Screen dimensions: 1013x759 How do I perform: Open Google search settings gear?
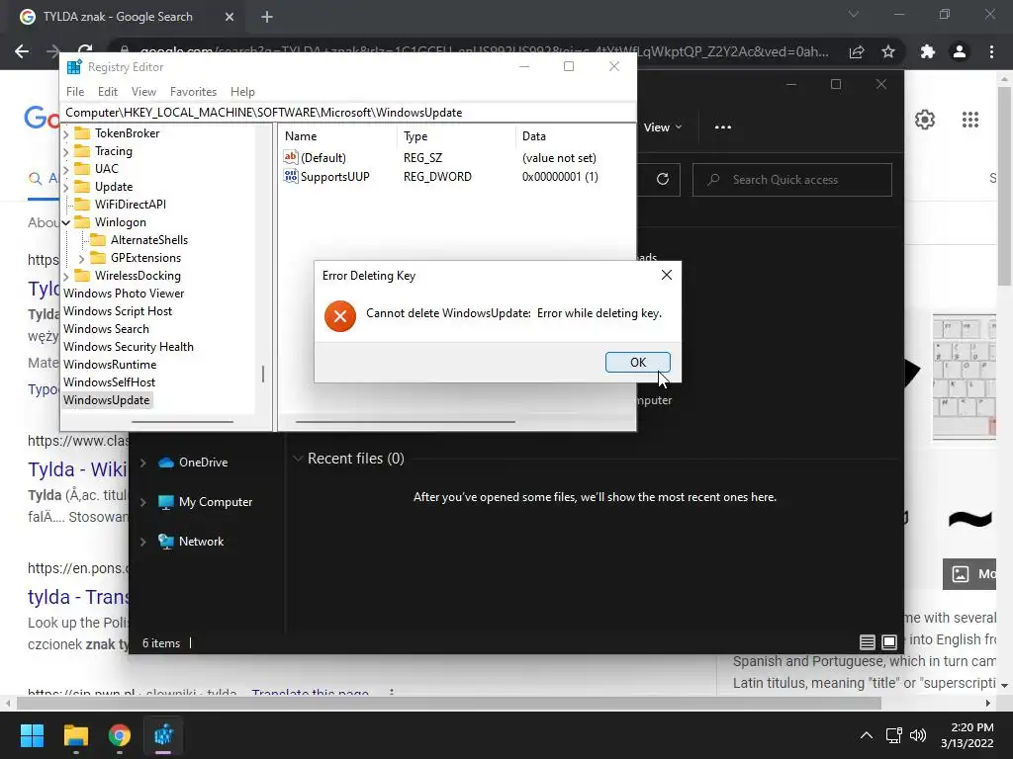pos(925,120)
